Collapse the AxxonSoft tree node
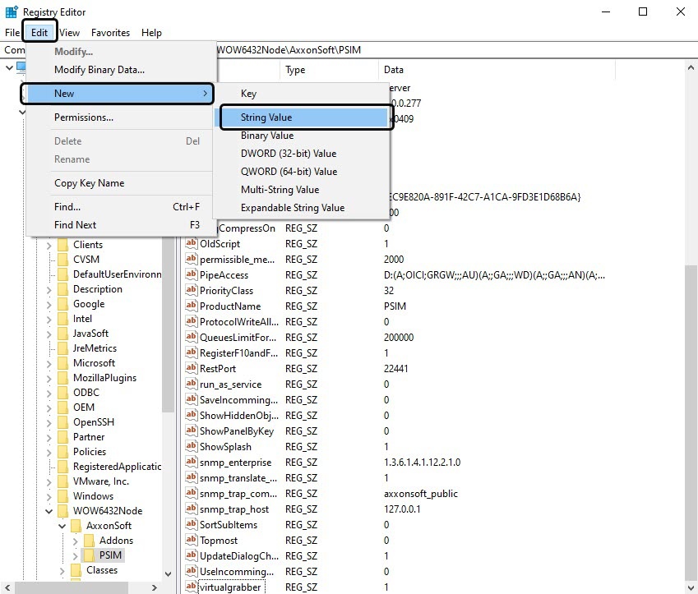Screen dimensions: 698x594 tap(62, 526)
